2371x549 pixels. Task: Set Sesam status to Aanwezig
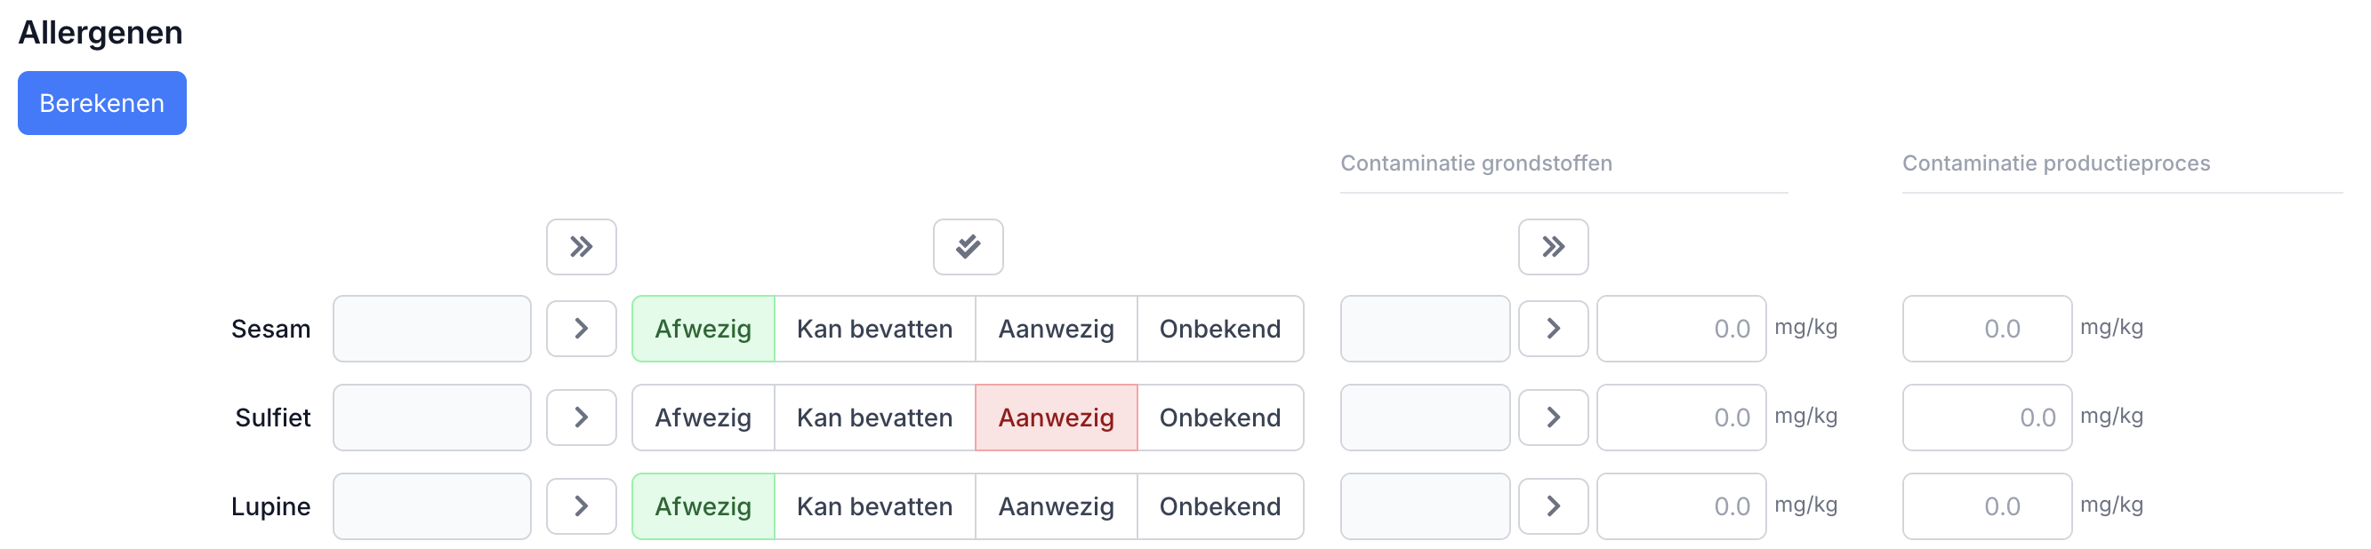[x=1056, y=329]
